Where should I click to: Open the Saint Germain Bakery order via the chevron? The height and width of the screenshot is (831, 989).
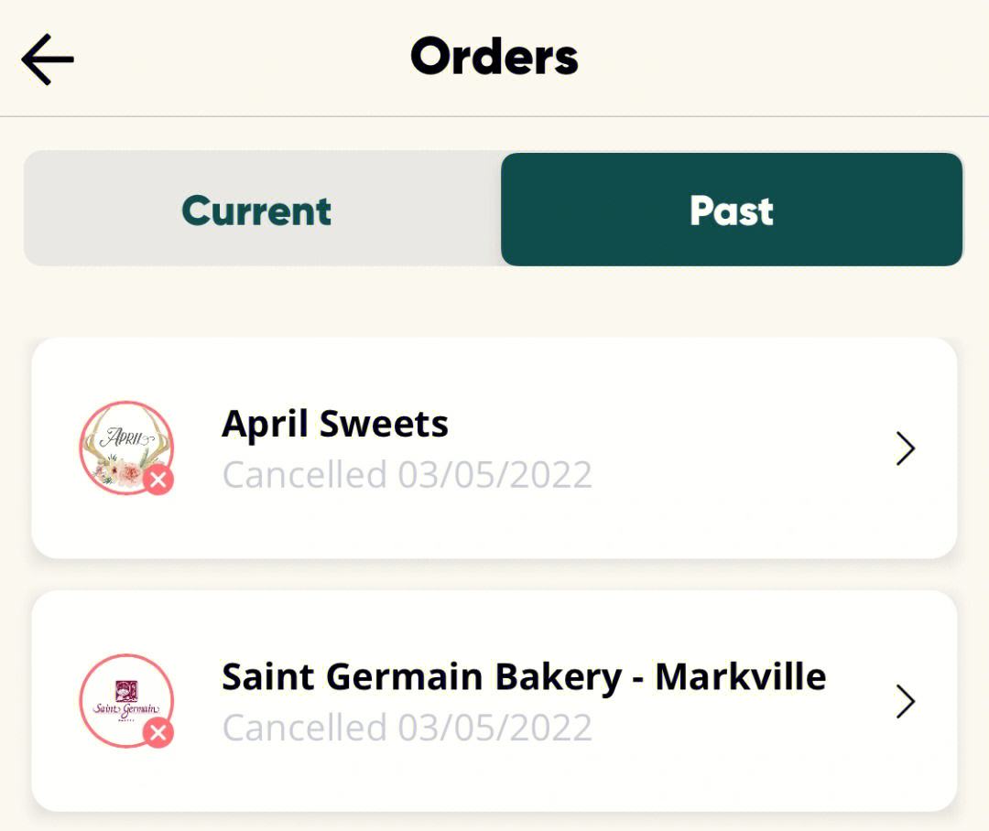906,702
